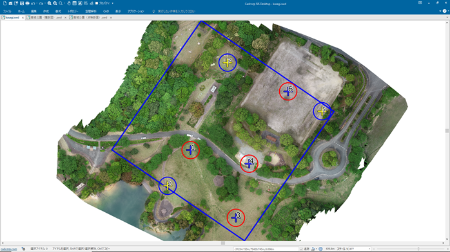Open the 書式 ribbon tab
The height and width of the screenshot is (252, 450).
(58, 12)
